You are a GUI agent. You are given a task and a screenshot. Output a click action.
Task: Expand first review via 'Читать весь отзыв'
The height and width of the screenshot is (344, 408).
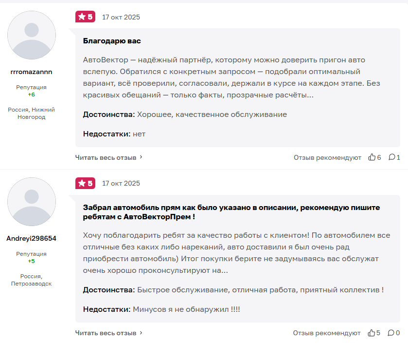tap(106, 157)
